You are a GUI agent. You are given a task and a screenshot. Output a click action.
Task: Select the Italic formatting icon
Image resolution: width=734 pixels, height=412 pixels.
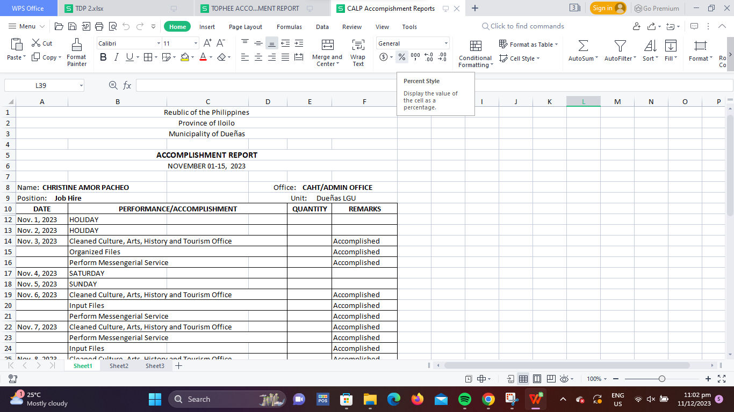point(117,56)
